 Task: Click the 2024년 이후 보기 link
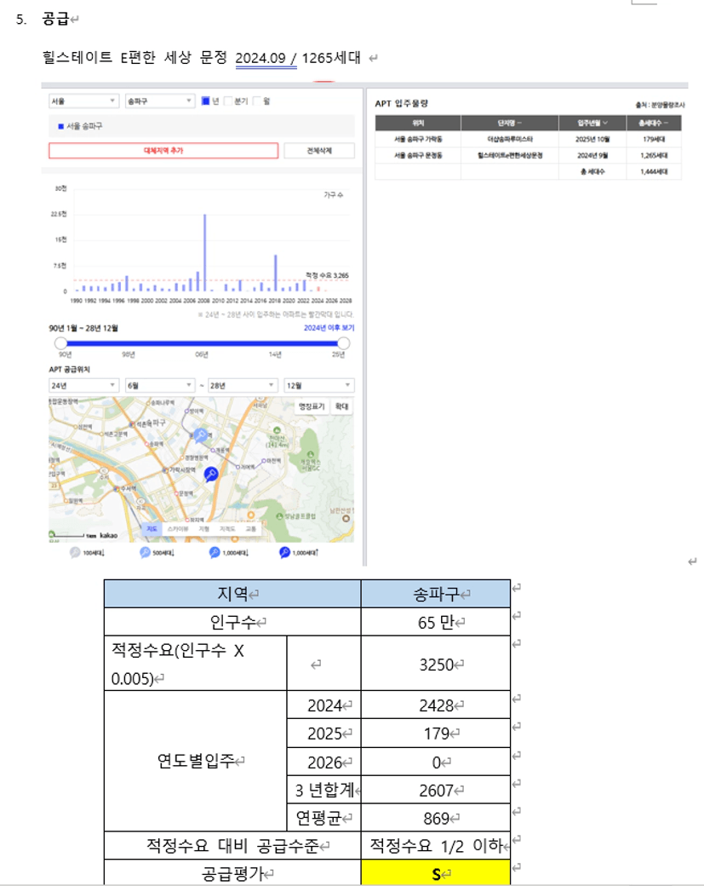point(329,328)
